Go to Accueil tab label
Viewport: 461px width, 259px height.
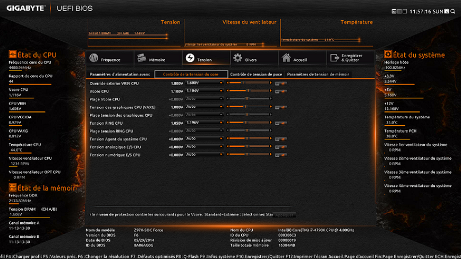coord(300,60)
